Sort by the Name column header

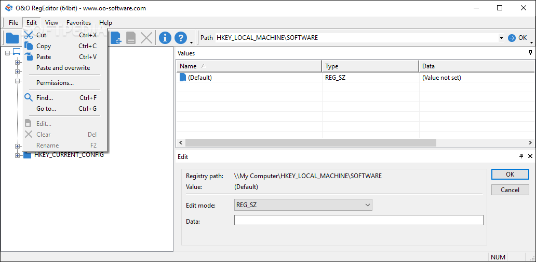tap(249, 66)
